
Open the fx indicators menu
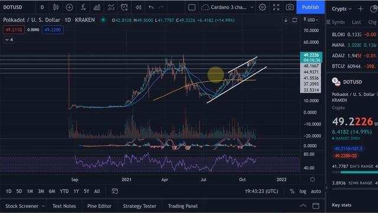tap(83, 7)
